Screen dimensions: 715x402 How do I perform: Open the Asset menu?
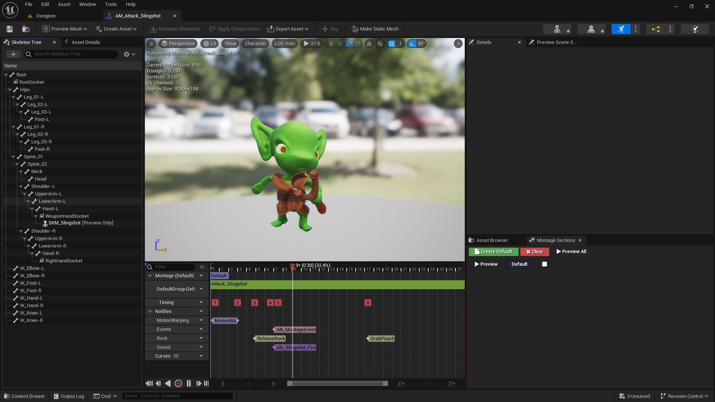click(64, 4)
